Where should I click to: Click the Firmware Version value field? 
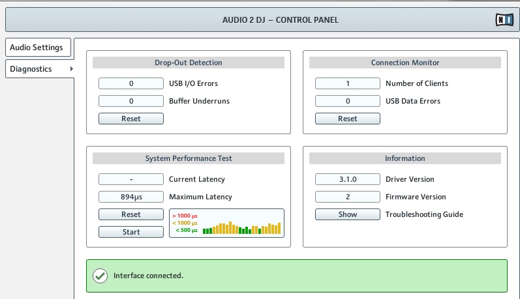[347, 197]
